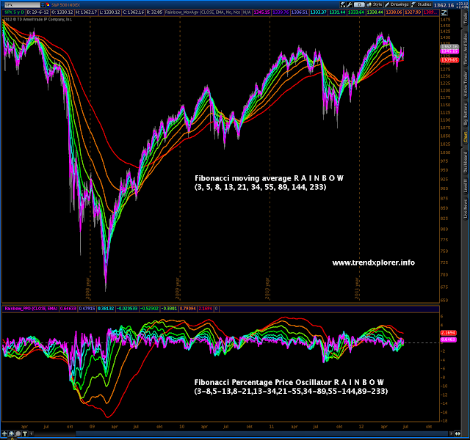
Task: Click the expand arrows icon at bottom right
Action: (x=458, y=433)
